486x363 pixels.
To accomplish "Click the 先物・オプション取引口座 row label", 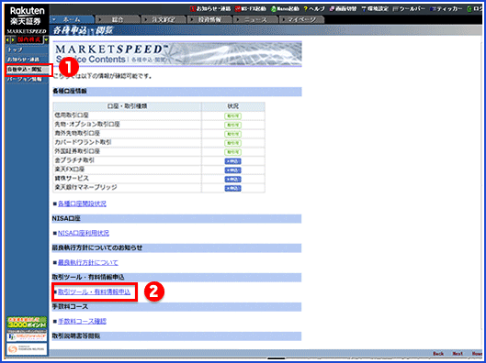I will coord(87,125).
